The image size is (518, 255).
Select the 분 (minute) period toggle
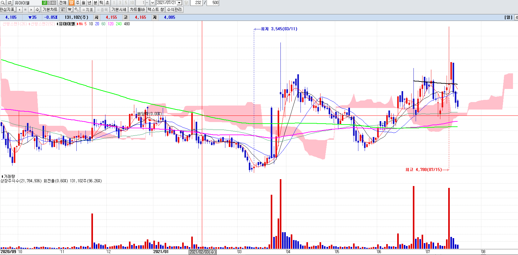pos(95,3)
